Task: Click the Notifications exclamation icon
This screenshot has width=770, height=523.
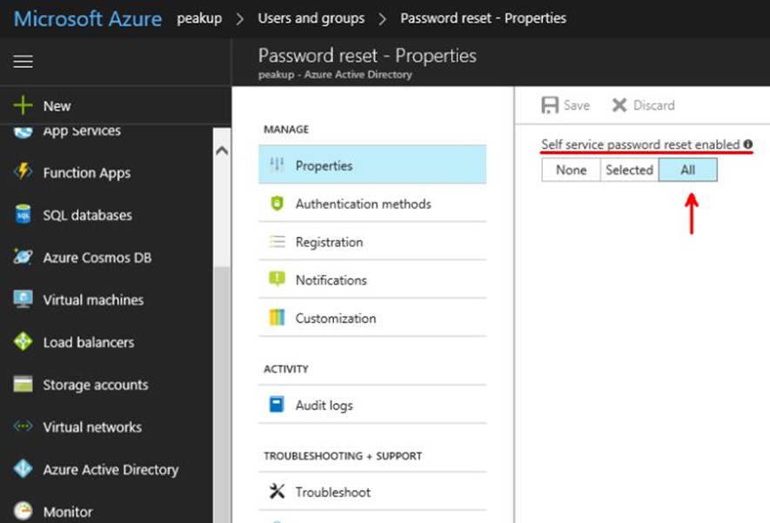Action: point(277,279)
